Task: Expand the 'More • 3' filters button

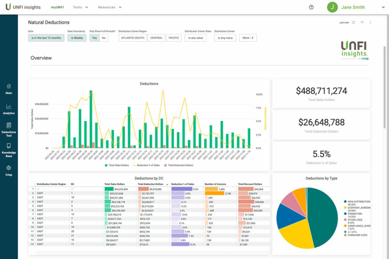Action: tap(248, 38)
